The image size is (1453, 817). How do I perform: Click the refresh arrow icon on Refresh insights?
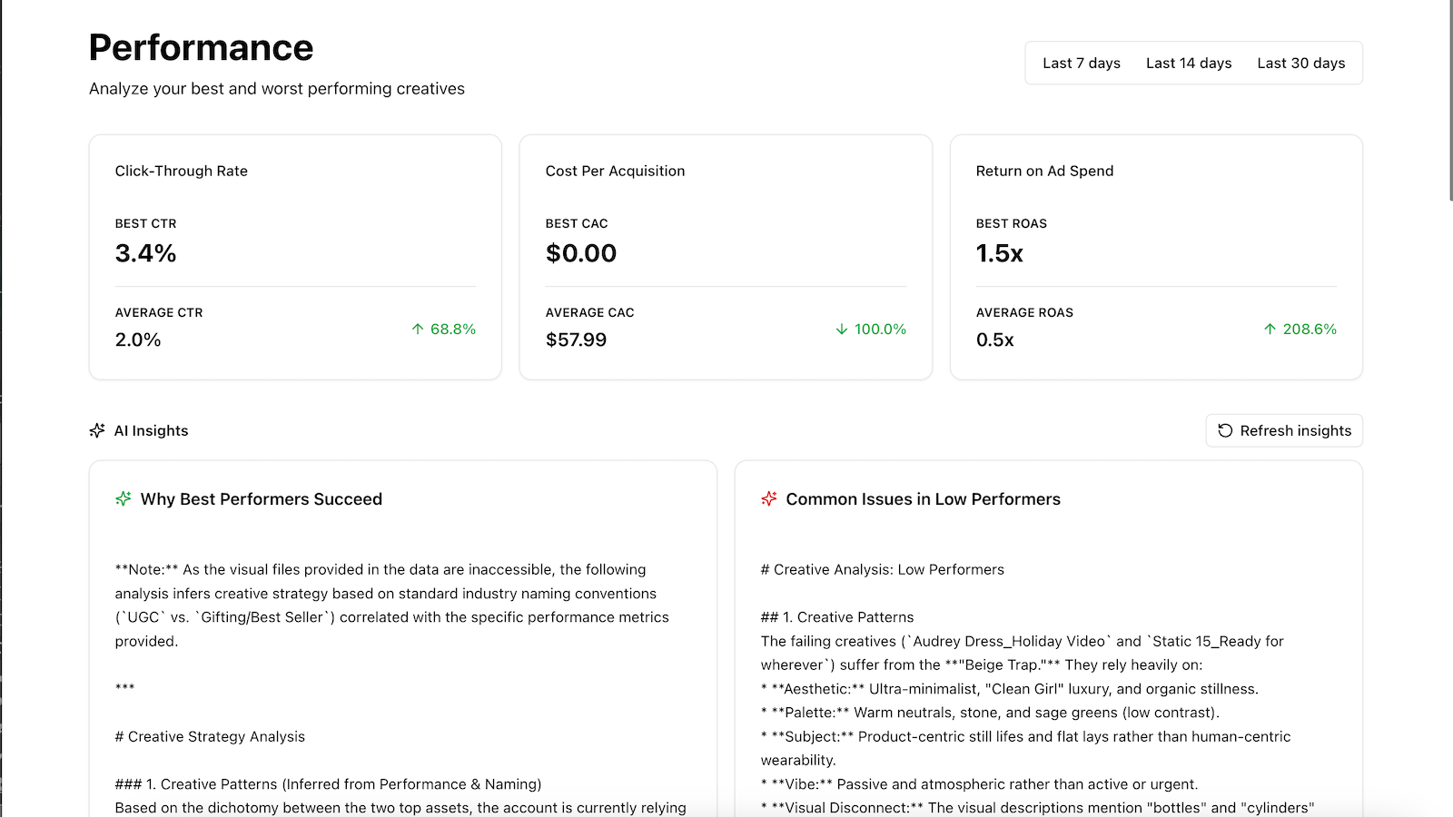(x=1224, y=430)
